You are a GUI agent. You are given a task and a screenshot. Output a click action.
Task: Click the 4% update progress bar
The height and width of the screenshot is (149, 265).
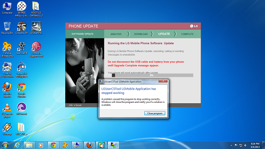[152, 75]
